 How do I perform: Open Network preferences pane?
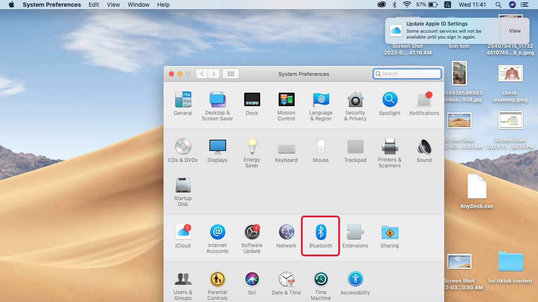(x=286, y=236)
